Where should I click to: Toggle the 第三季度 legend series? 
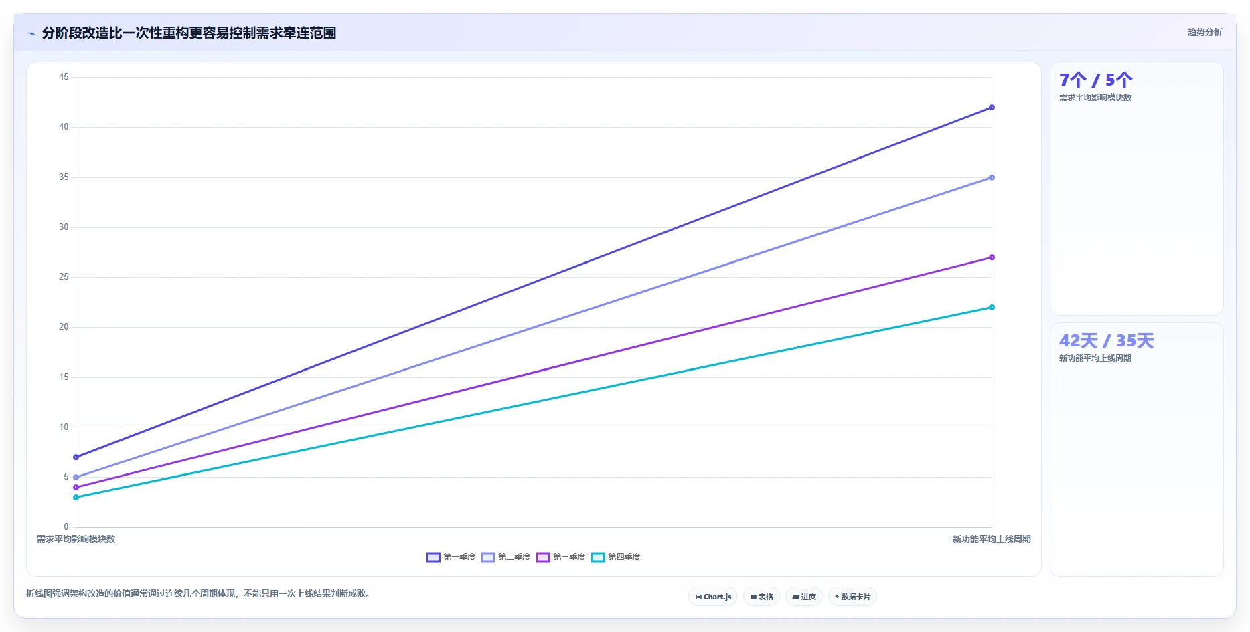561,557
